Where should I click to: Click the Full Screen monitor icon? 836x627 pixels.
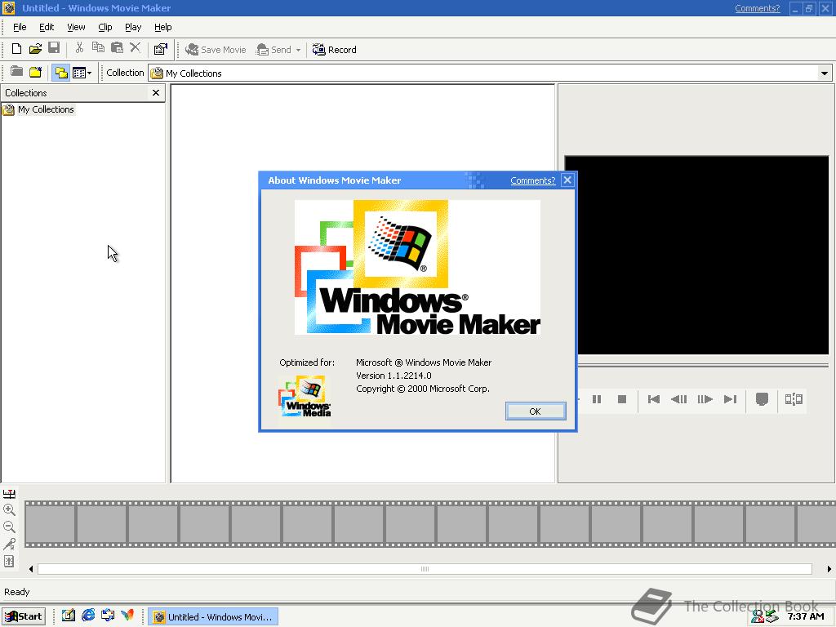(762, 399)
